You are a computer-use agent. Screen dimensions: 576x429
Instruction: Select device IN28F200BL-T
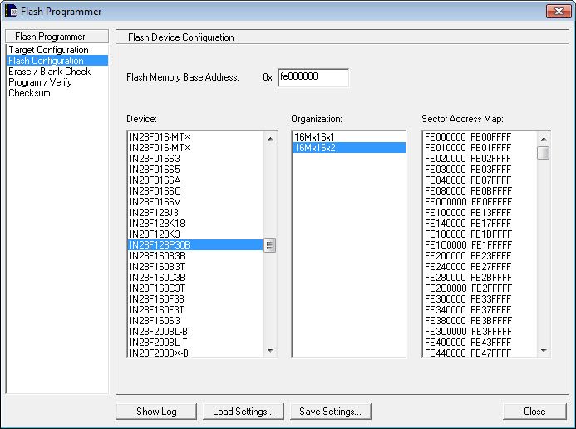(x=195, y=343)
